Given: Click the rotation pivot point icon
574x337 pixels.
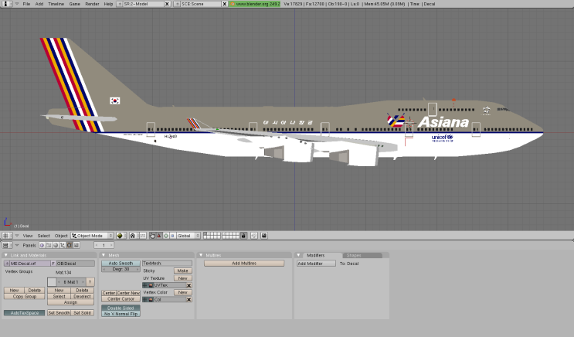Looking at the screenshot, I should click(x=133, y=236).
